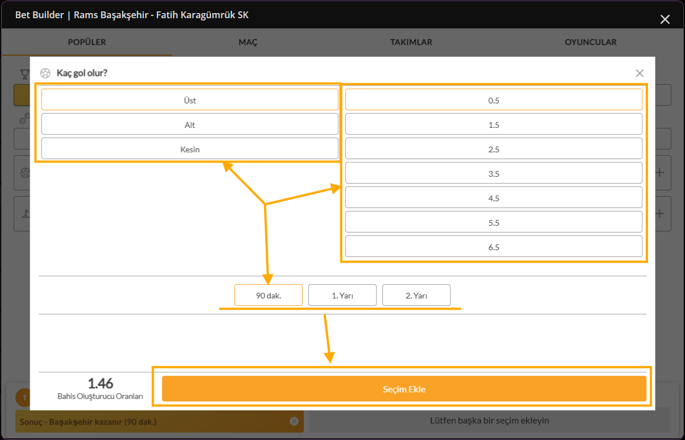The width and height of the screenshot is (685, 440).
Task: Select the Alt option
Action: [x=190, y=124]
